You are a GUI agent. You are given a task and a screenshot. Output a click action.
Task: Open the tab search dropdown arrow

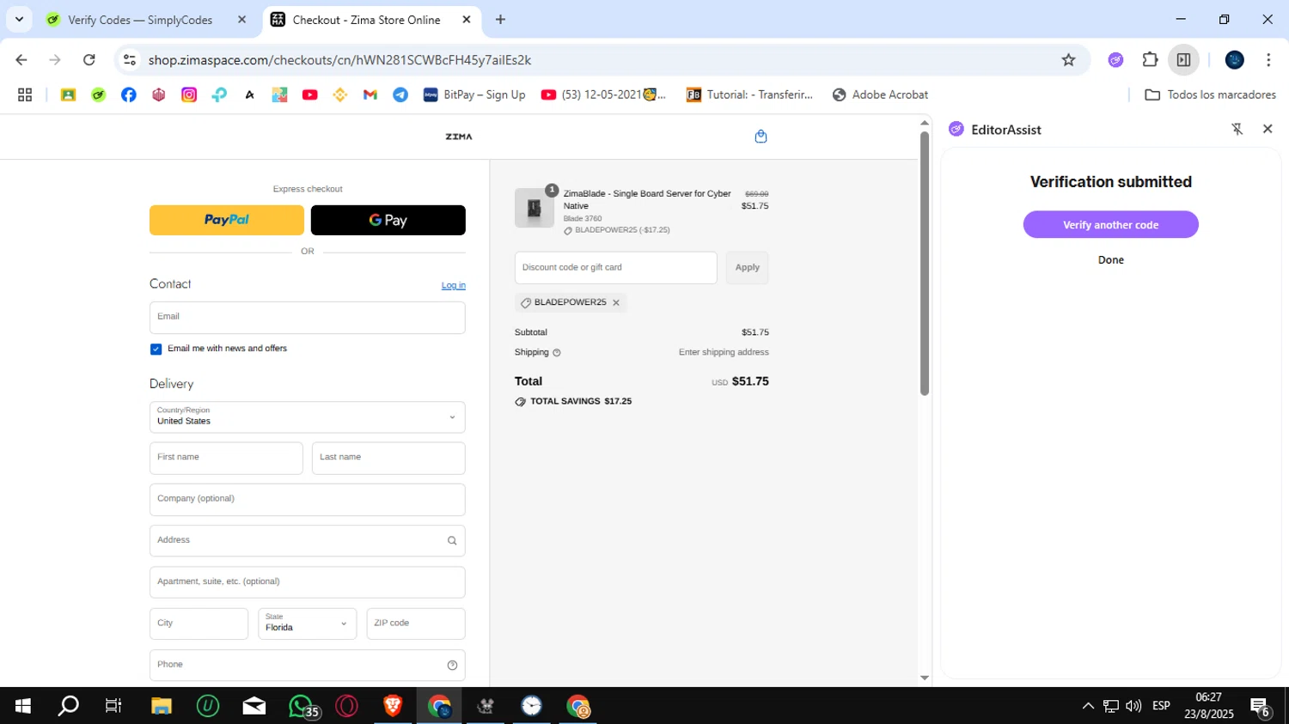[19, 19]
